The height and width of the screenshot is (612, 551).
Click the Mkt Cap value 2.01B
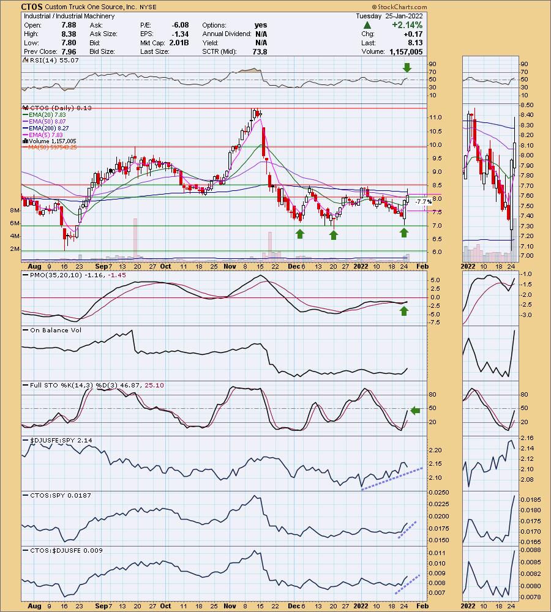coord(179,43)
